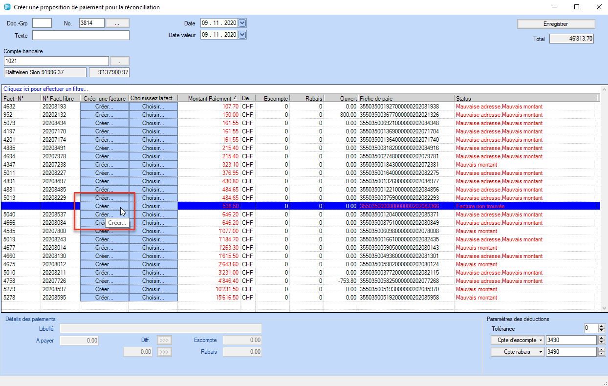608x386 pixels.
Task: Click the application icon in the title bar
Action: tap(7, 7)
